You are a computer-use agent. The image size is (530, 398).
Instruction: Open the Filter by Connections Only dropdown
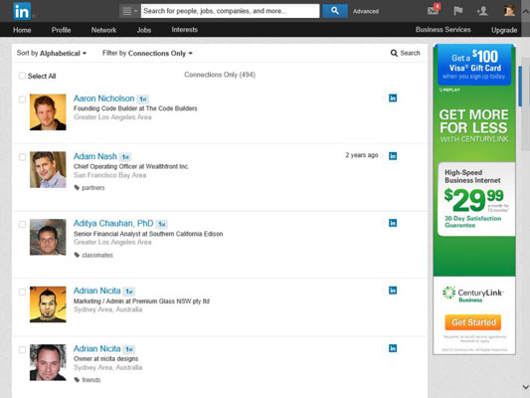147,53
